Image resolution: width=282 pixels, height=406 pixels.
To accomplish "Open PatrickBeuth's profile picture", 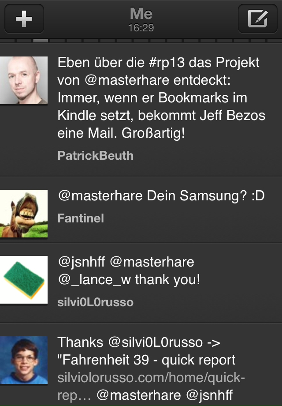I will pos(24,80).
